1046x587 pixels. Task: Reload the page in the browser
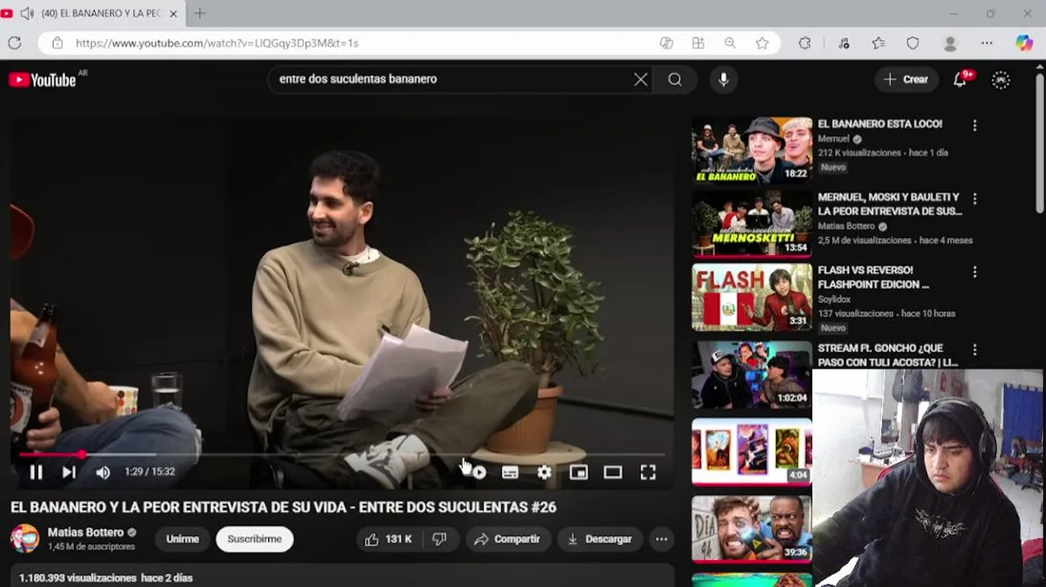[x=14, y=43]
